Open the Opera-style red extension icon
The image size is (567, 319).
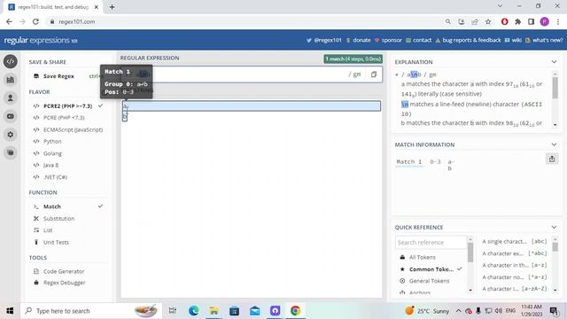pos(504,21)
